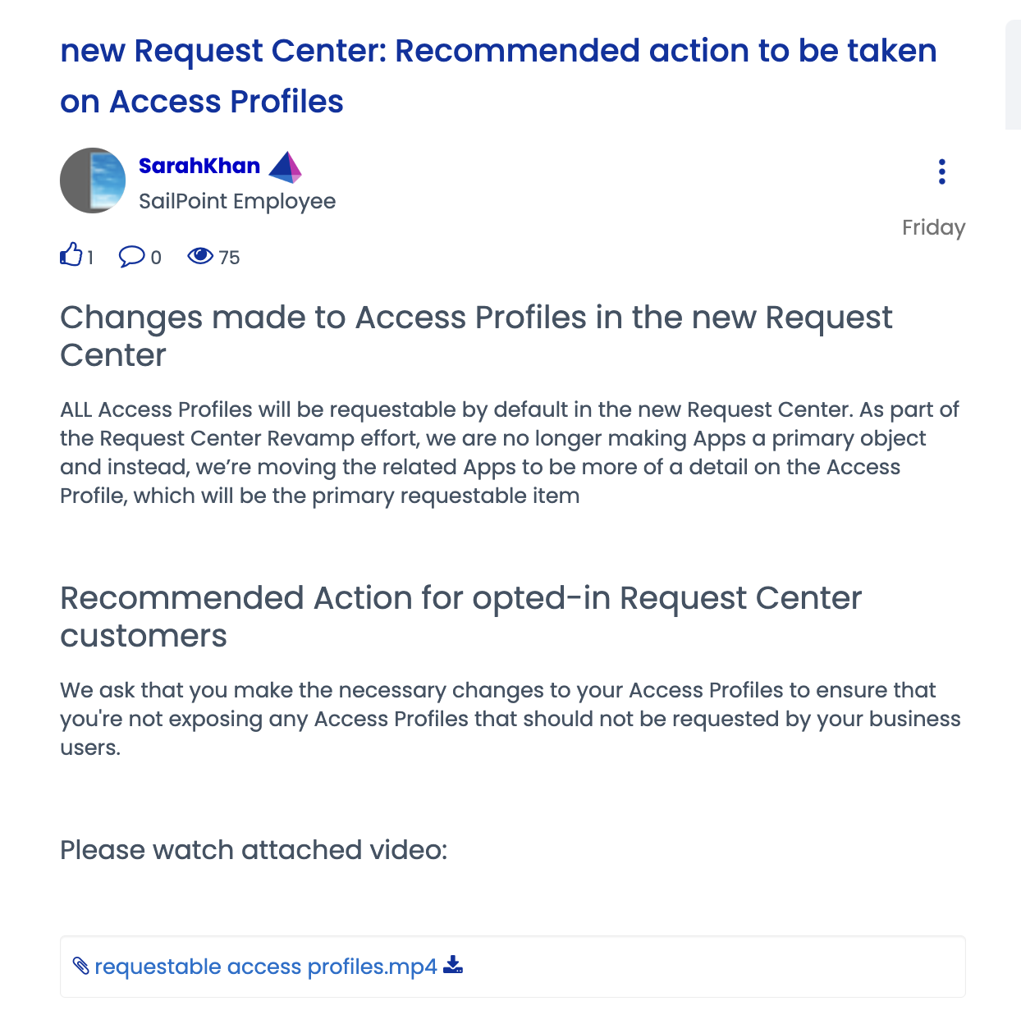Viewport: 1021px width, 1024px height.
Task: Toggle post options via the vertical ellipsis
Action: coord(941,171)
